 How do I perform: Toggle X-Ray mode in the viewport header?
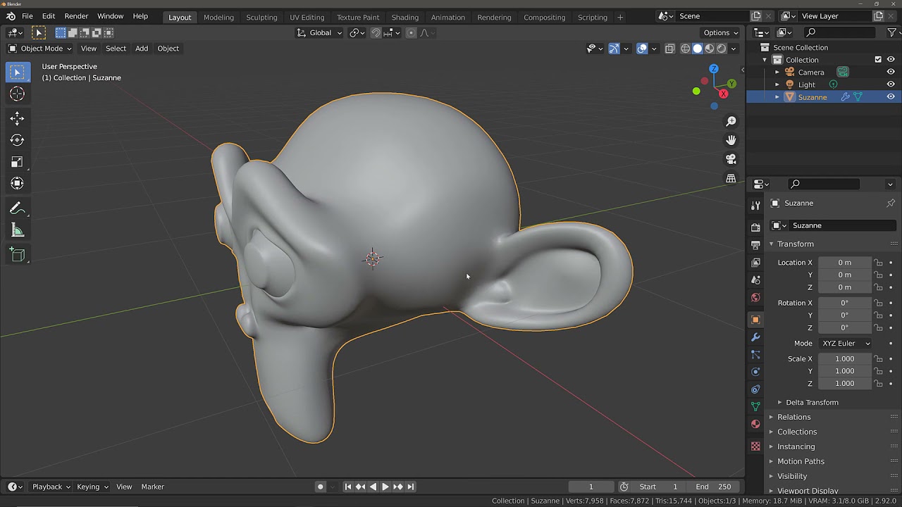[670, 48]
